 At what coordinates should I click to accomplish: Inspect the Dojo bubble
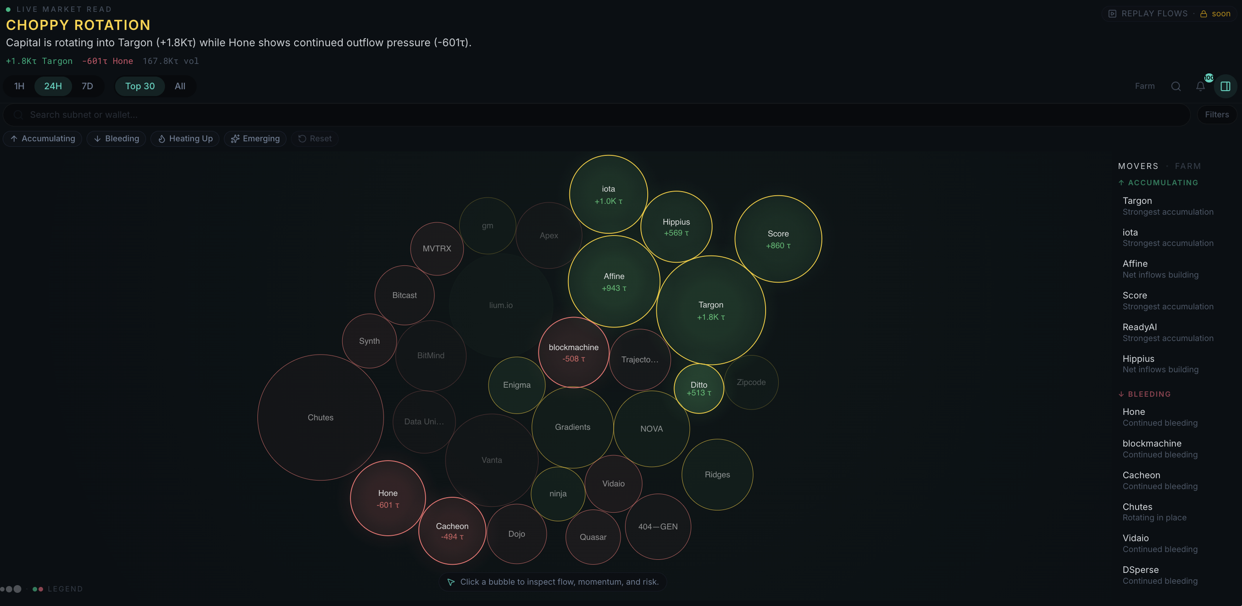pos(517,534)
